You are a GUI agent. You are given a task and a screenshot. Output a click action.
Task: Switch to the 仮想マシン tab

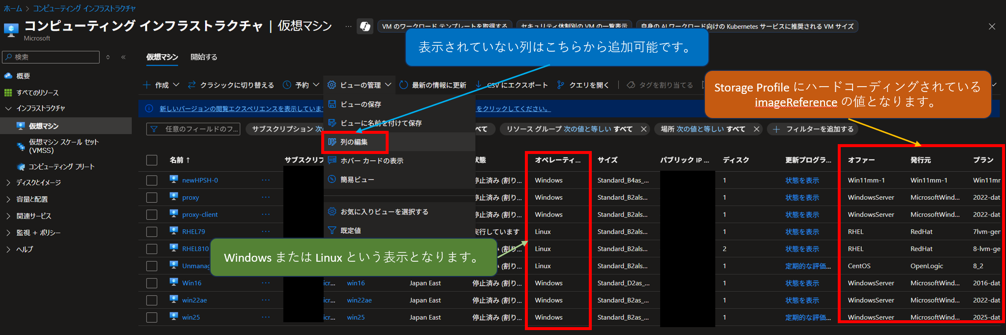point(162,57)
